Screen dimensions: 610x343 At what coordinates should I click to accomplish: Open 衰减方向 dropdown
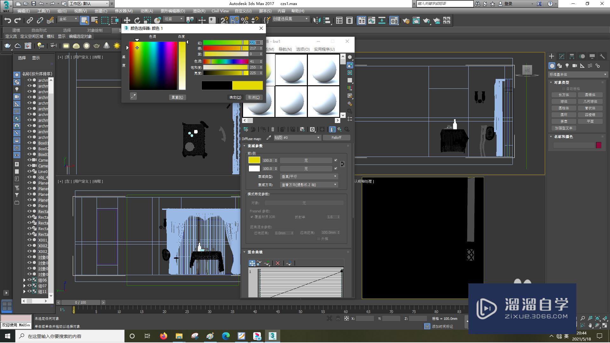(x=309, y=184)
